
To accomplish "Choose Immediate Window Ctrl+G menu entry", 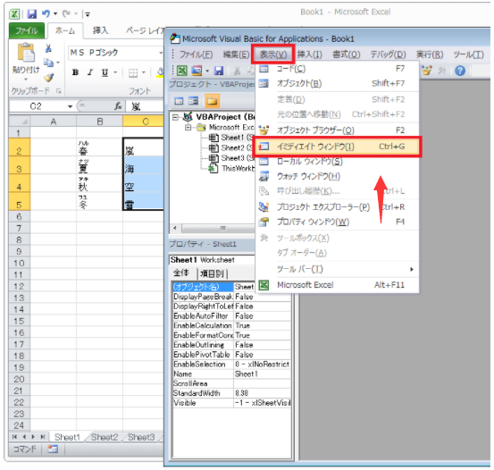I will point(337,147).
